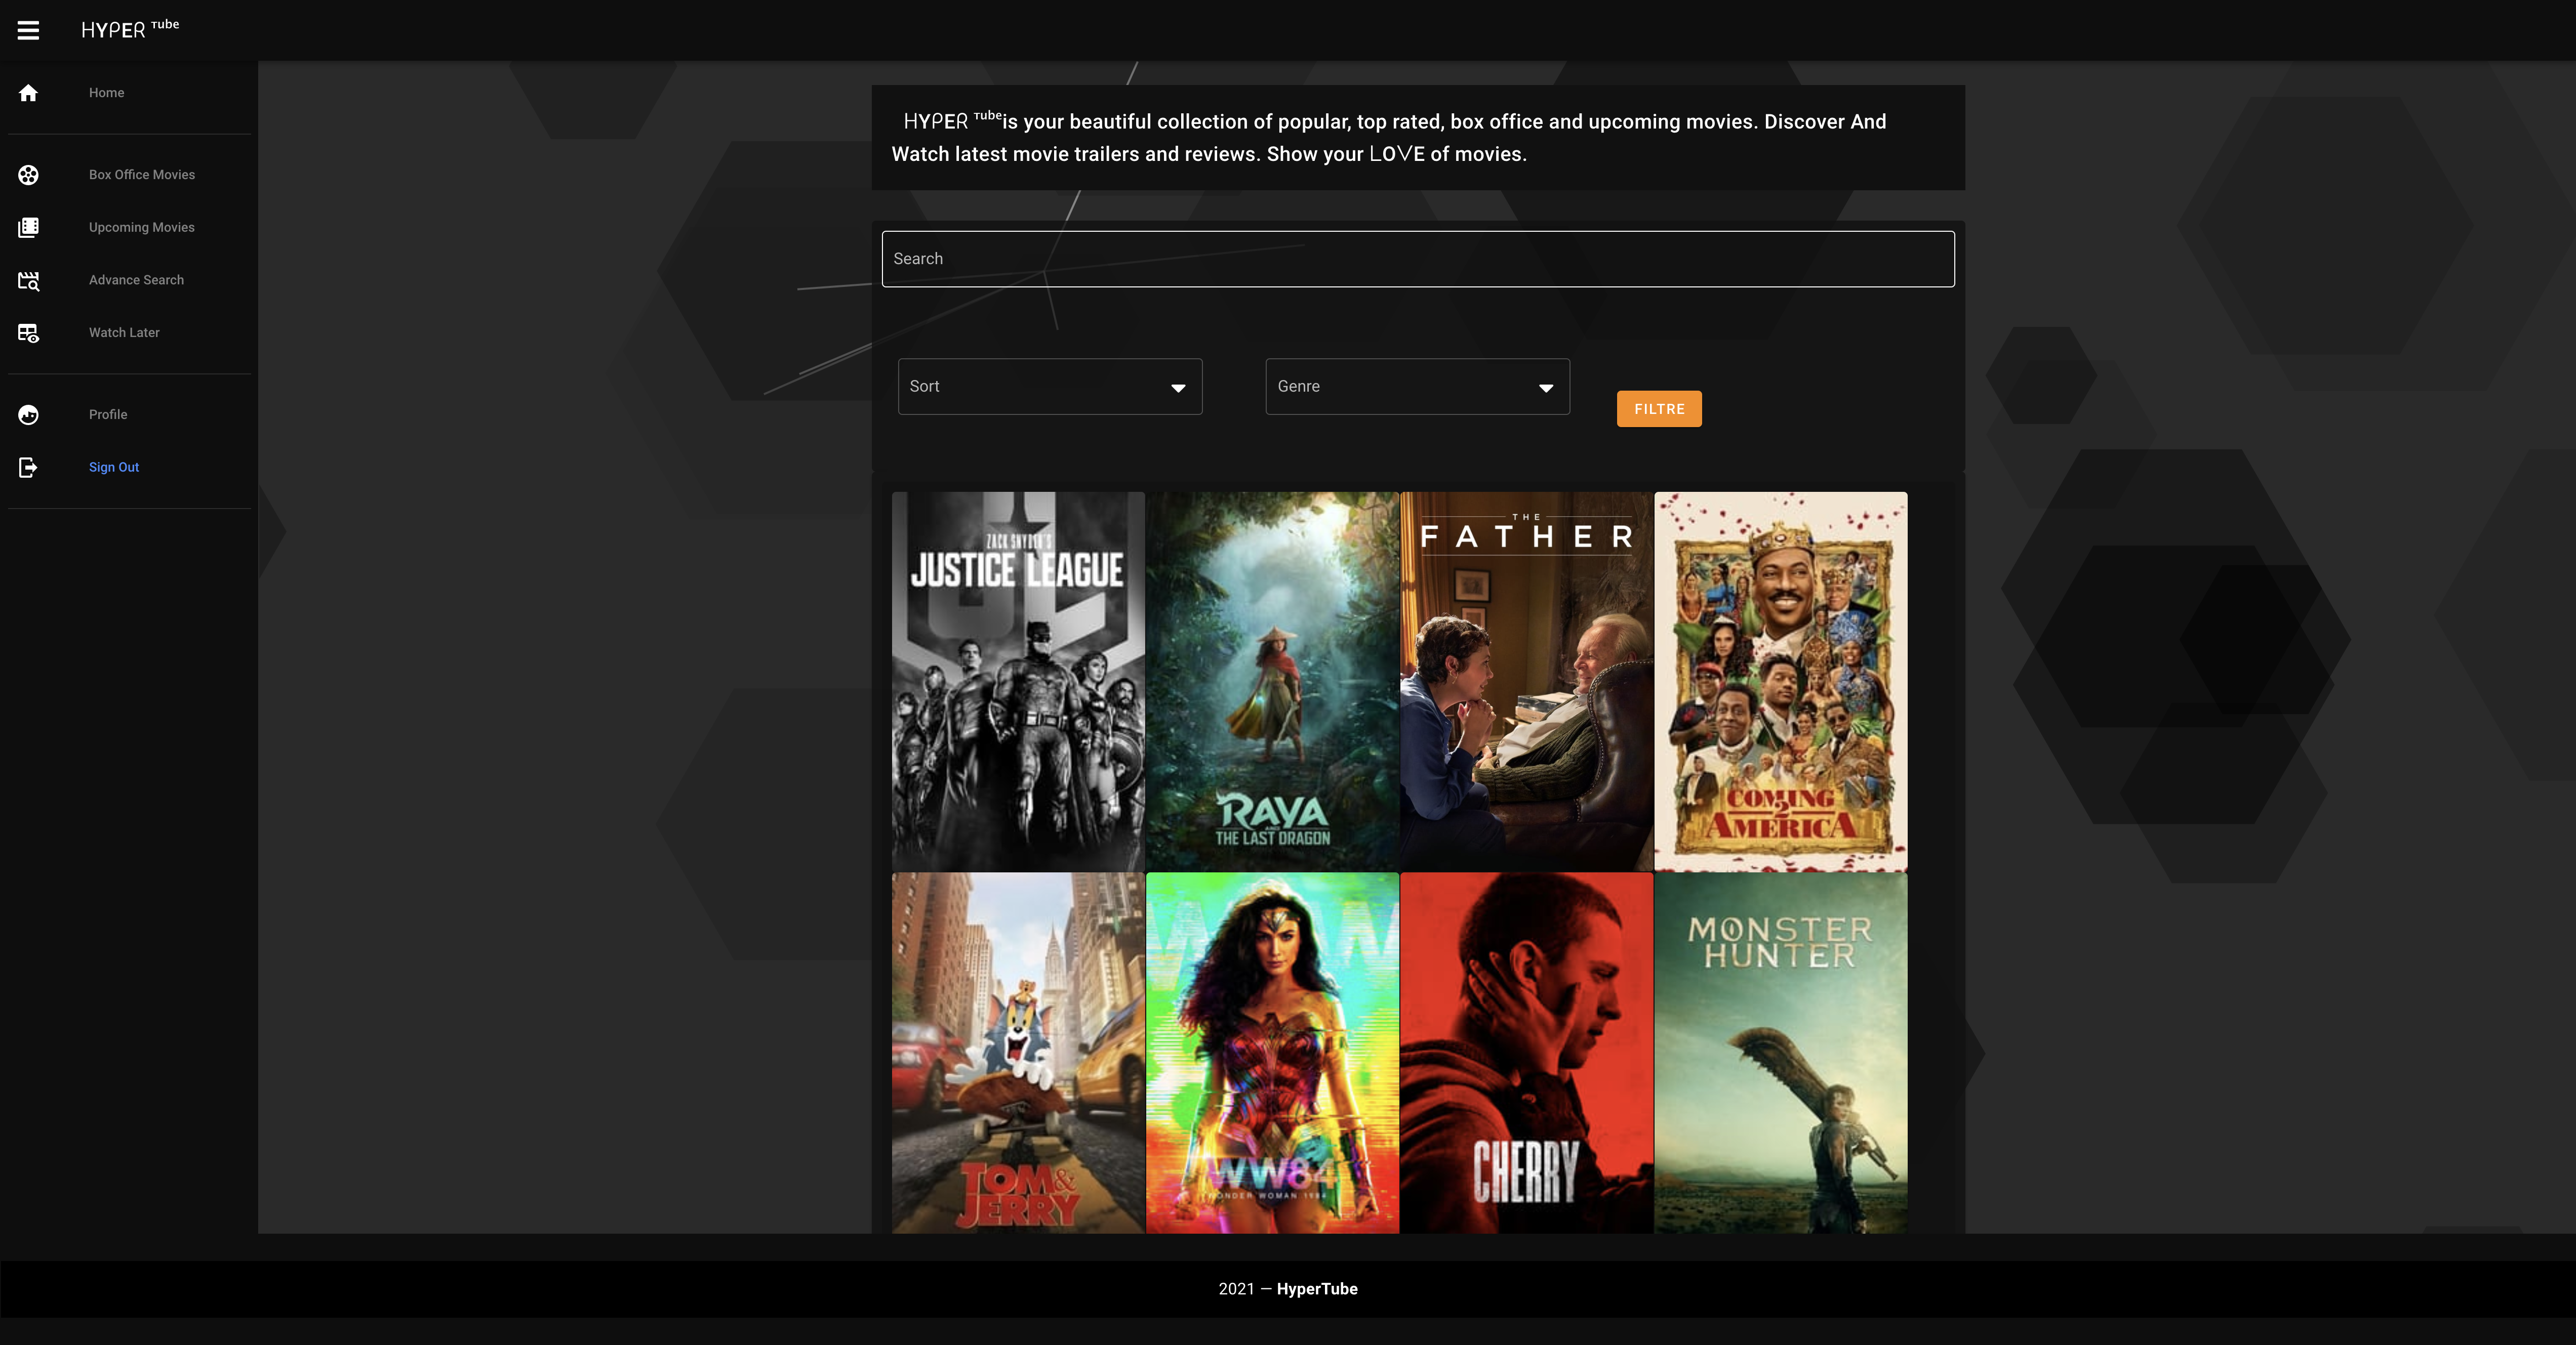Click the Watch Later icon
Viewport: 2576px width, 1345px height.
pos(28,333)
